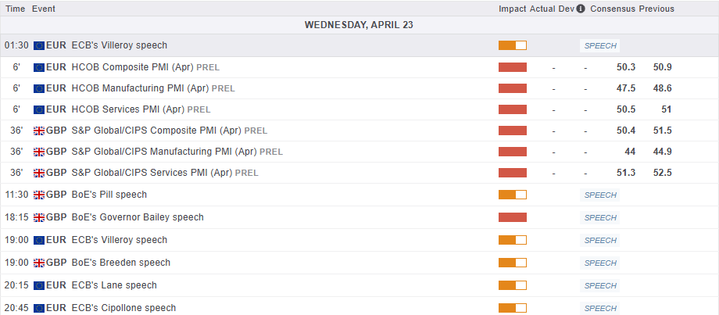This screenshot has width=719, height=315.
Task: Open S&P Global/CIPS Composite PMI event
Action: [156, 131]
